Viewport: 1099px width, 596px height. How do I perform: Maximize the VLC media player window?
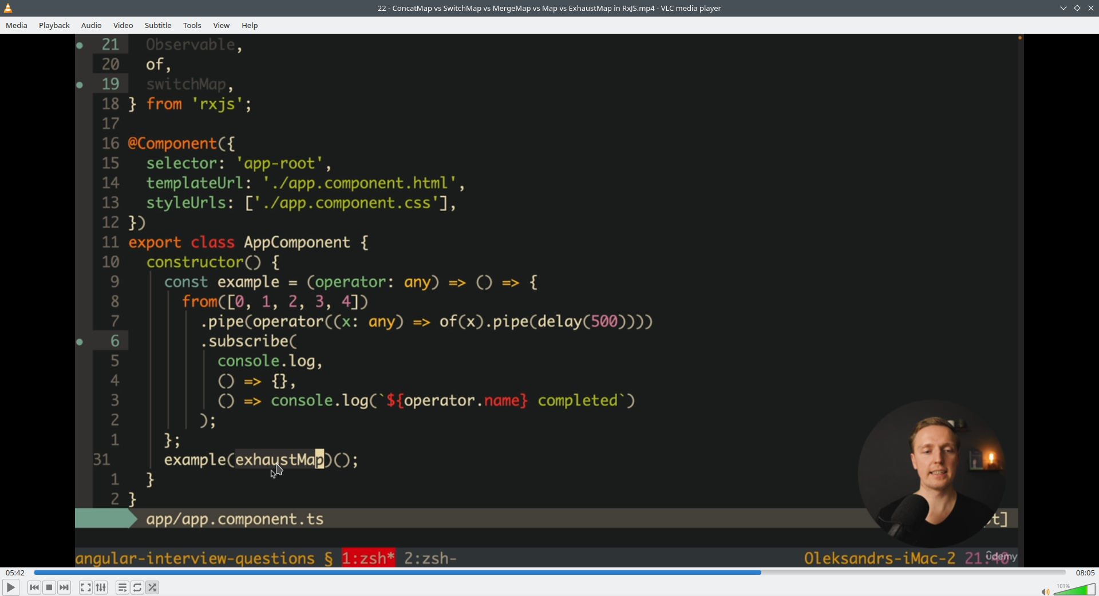click(1077, 8)
